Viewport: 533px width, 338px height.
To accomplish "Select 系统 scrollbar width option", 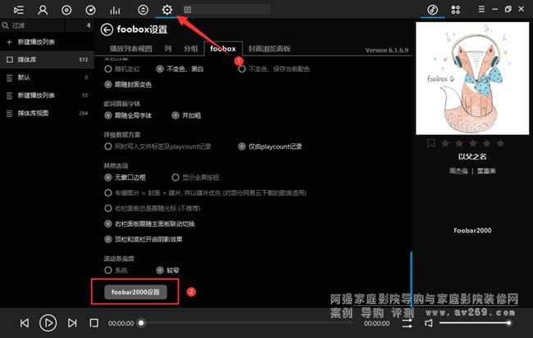I will [x=108, y=270].
